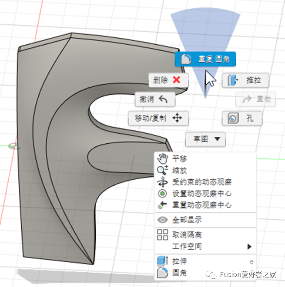
Task: Expand the 工作空间 submenu arrow
Action: (x=249, y=247)
